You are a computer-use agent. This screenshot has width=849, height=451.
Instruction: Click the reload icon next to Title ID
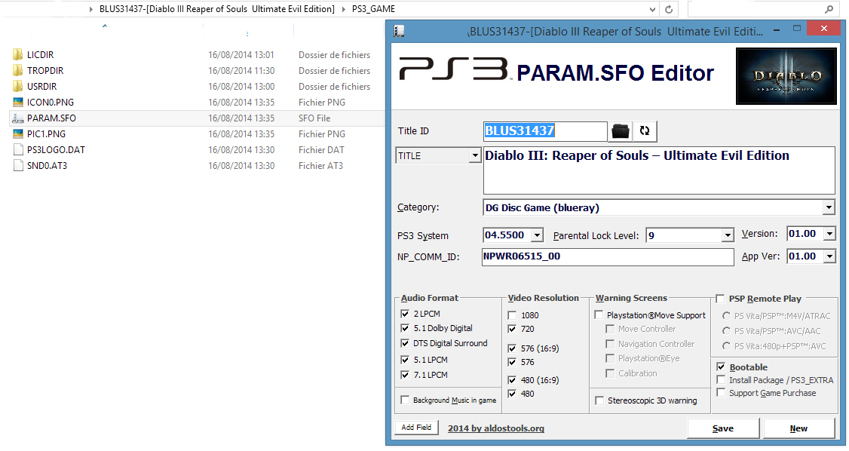(x=645, y=131)
